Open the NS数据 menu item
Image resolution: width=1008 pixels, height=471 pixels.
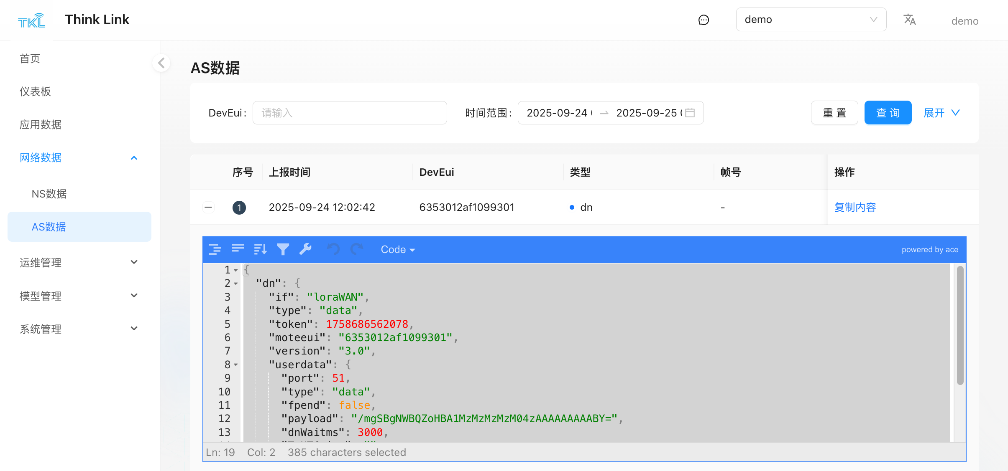[x=49, y=194]
